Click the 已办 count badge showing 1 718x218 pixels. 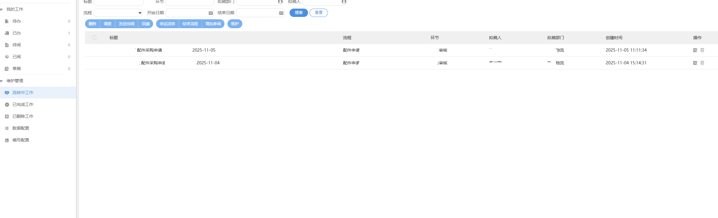69,33
